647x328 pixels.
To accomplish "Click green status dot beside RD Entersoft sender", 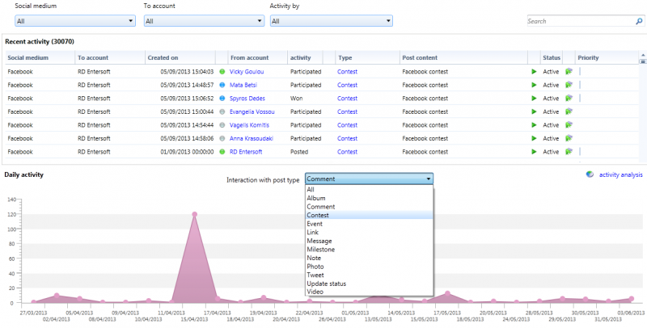I will 222,152.
